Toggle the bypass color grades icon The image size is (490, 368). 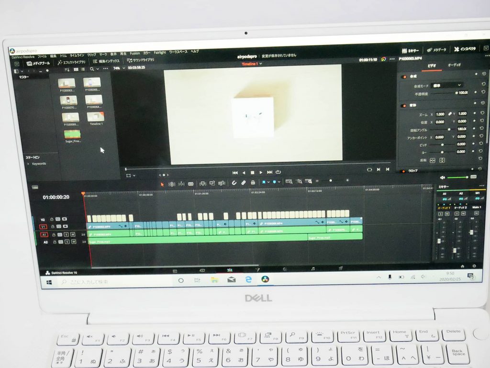tap(383, 59)
